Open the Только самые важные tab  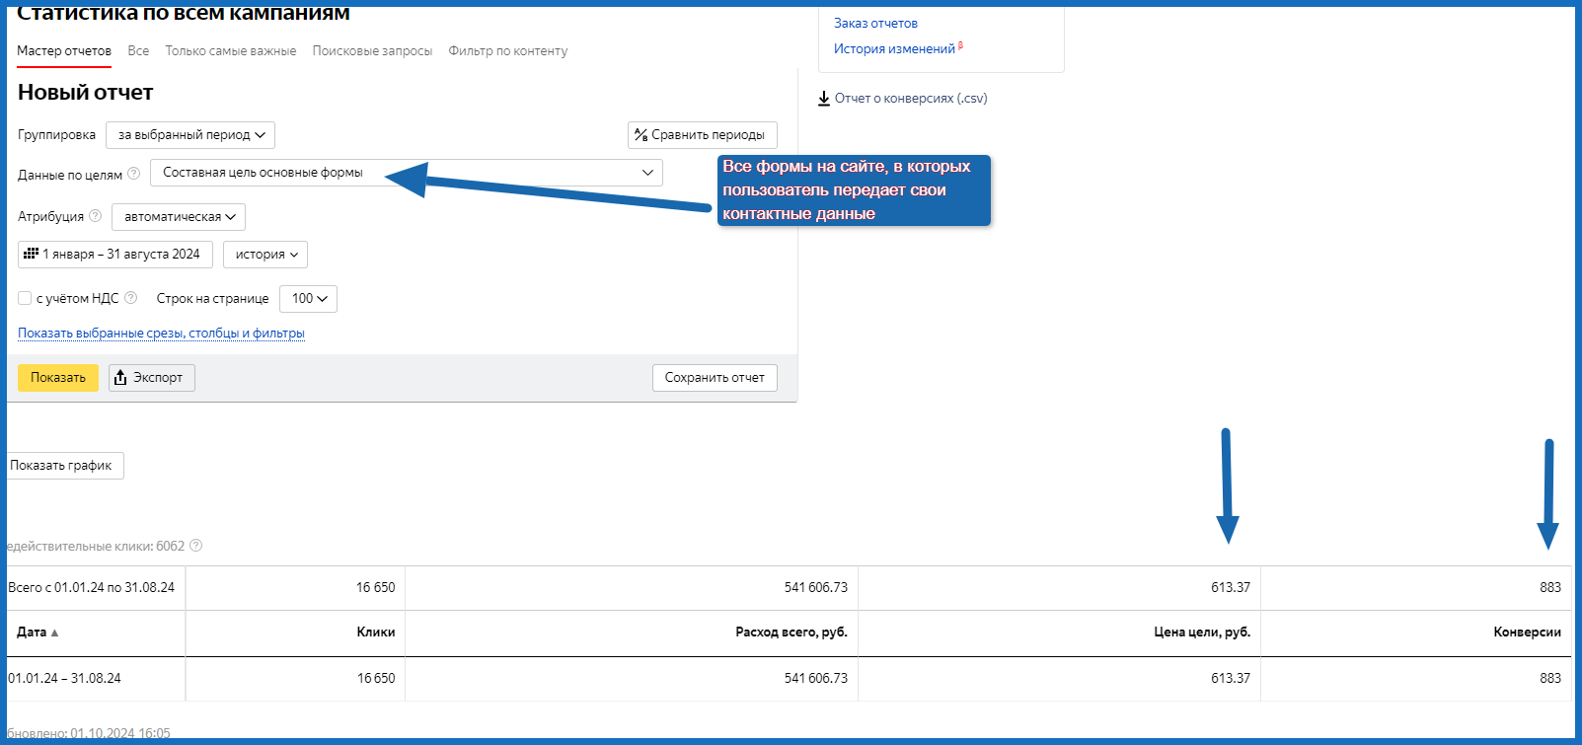[231, 51]
